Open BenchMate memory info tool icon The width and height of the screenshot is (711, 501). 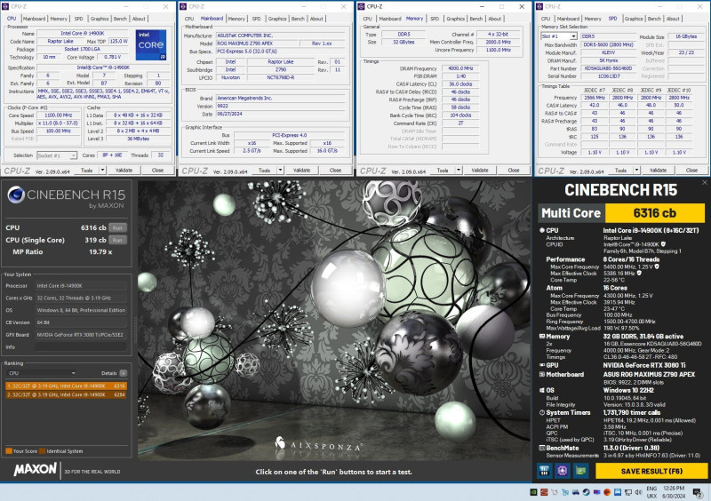[544, 471]
